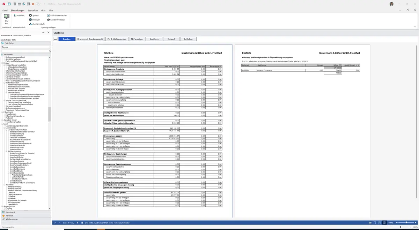Collapse the Einkauf tree node
The height and width of the screenshot is (230, 419).
click(2, 63)
